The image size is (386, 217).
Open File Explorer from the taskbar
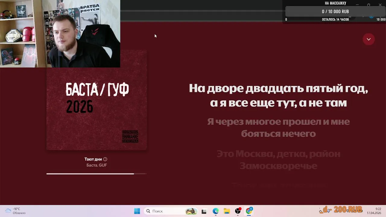click(x=226, y=211)
